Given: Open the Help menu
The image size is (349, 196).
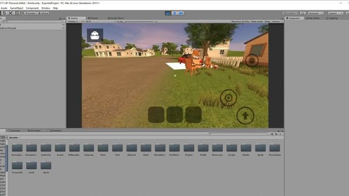Looking at the screenshot, I should pos(55,8).
